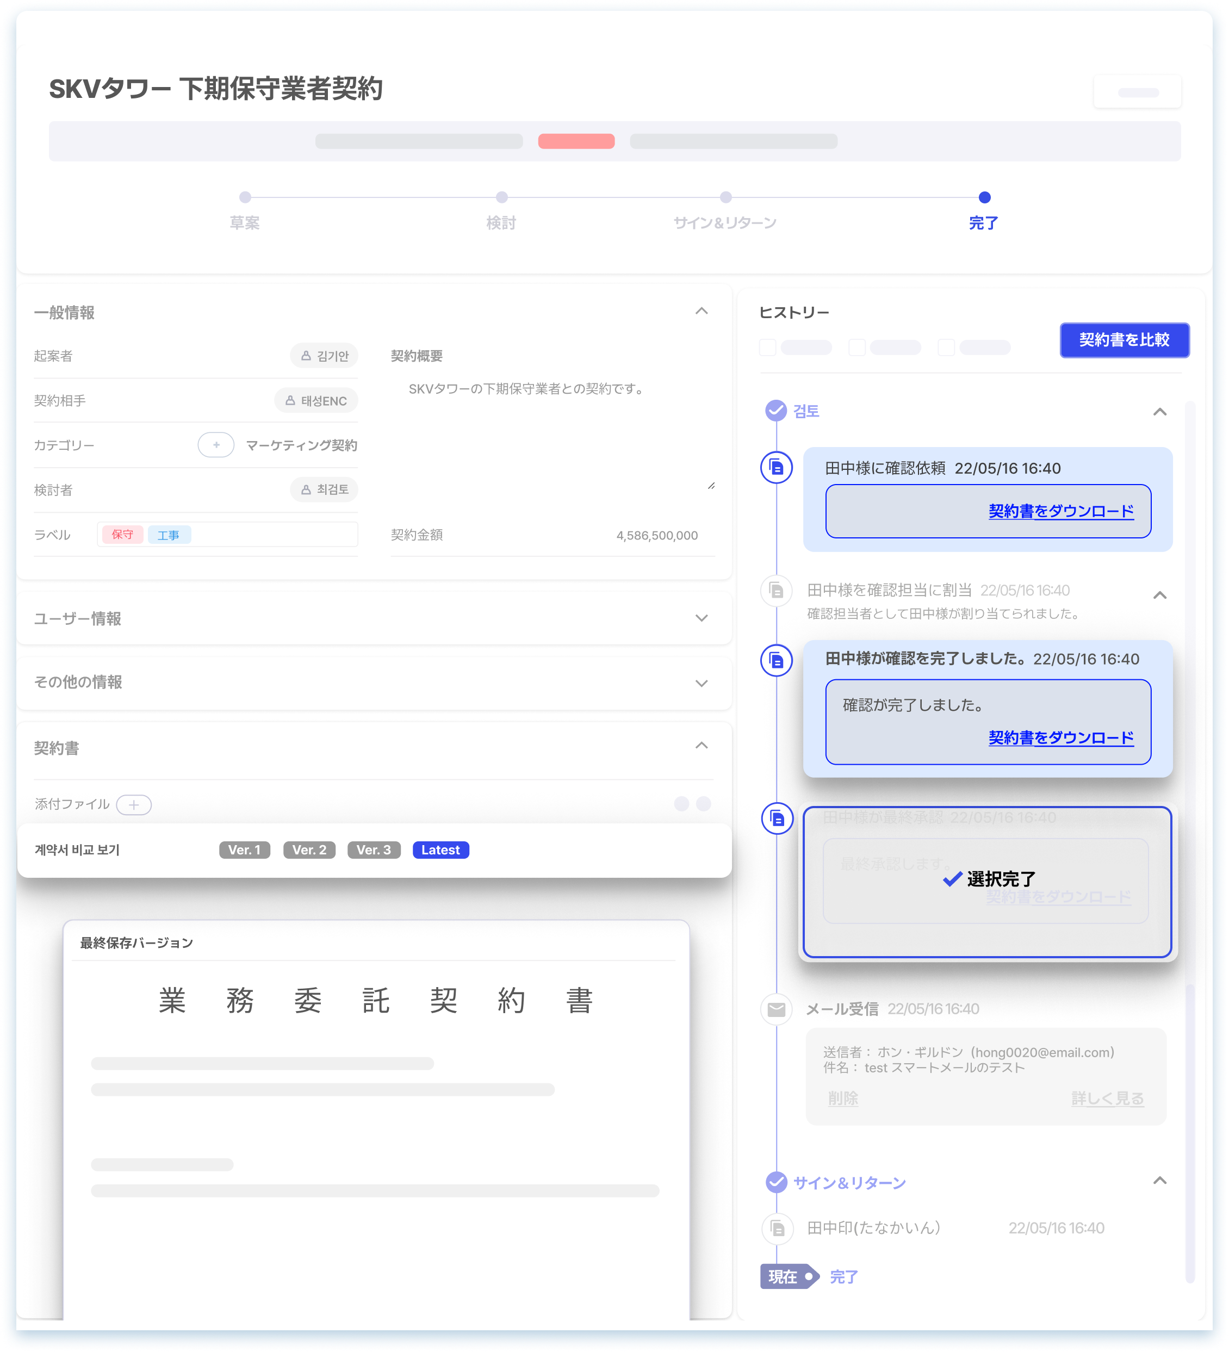Check the third history filter checkbox
Image resolution: width=1229 pixels, height=1352 pixels.
(946, 348)
